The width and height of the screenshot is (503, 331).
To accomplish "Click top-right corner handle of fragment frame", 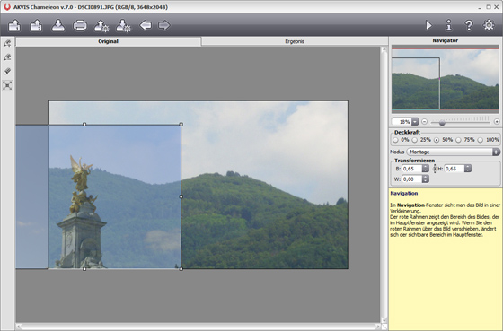I will click(x=181, y=125).
